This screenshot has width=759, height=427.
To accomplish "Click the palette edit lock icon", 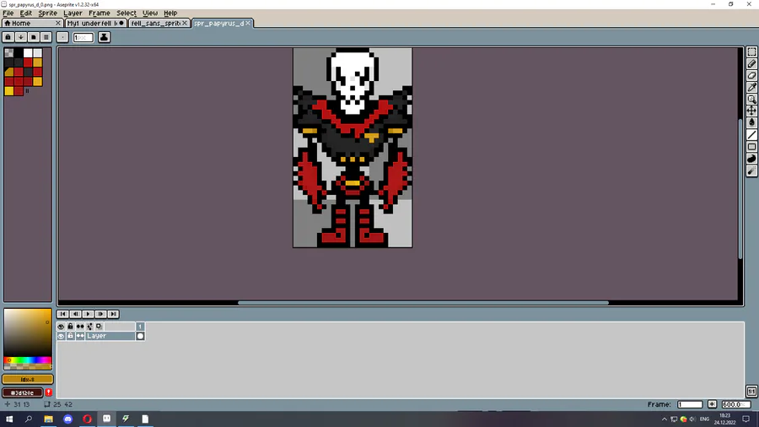I will coord(8,37).
